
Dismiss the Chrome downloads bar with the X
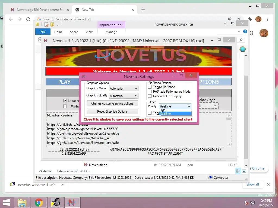click(268, 184)
